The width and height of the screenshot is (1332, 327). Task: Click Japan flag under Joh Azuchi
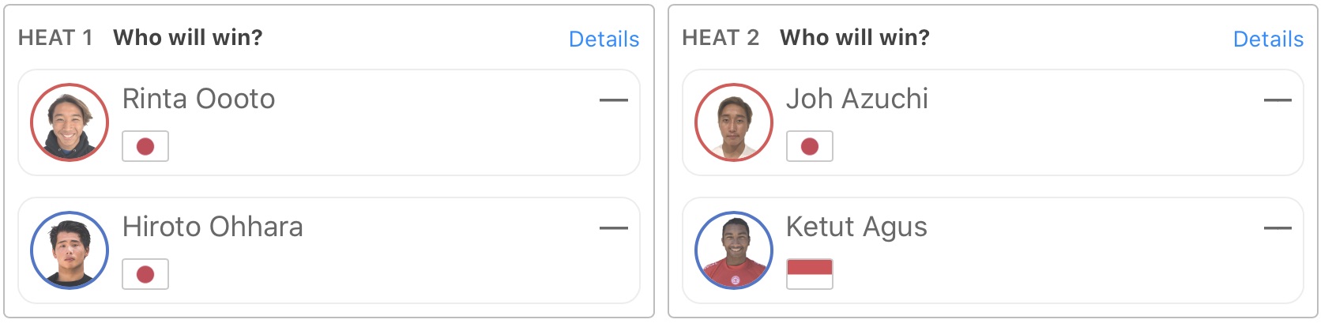810,146
